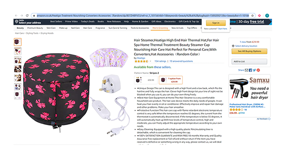Share product on Twitter
The height and width of the screenshot is (160, 288).
tap(254, 70)
